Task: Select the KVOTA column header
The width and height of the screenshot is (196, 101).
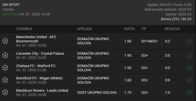Action: pos(129,29)
